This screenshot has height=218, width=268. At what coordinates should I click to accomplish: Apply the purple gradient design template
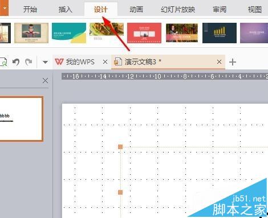point(254,33)
